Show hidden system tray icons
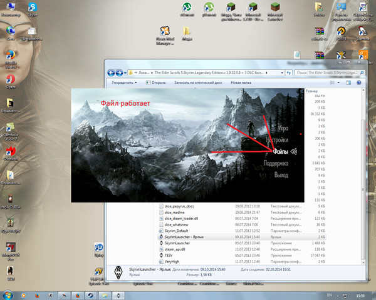This screenshot has height=300, width=376. point(338,296)
